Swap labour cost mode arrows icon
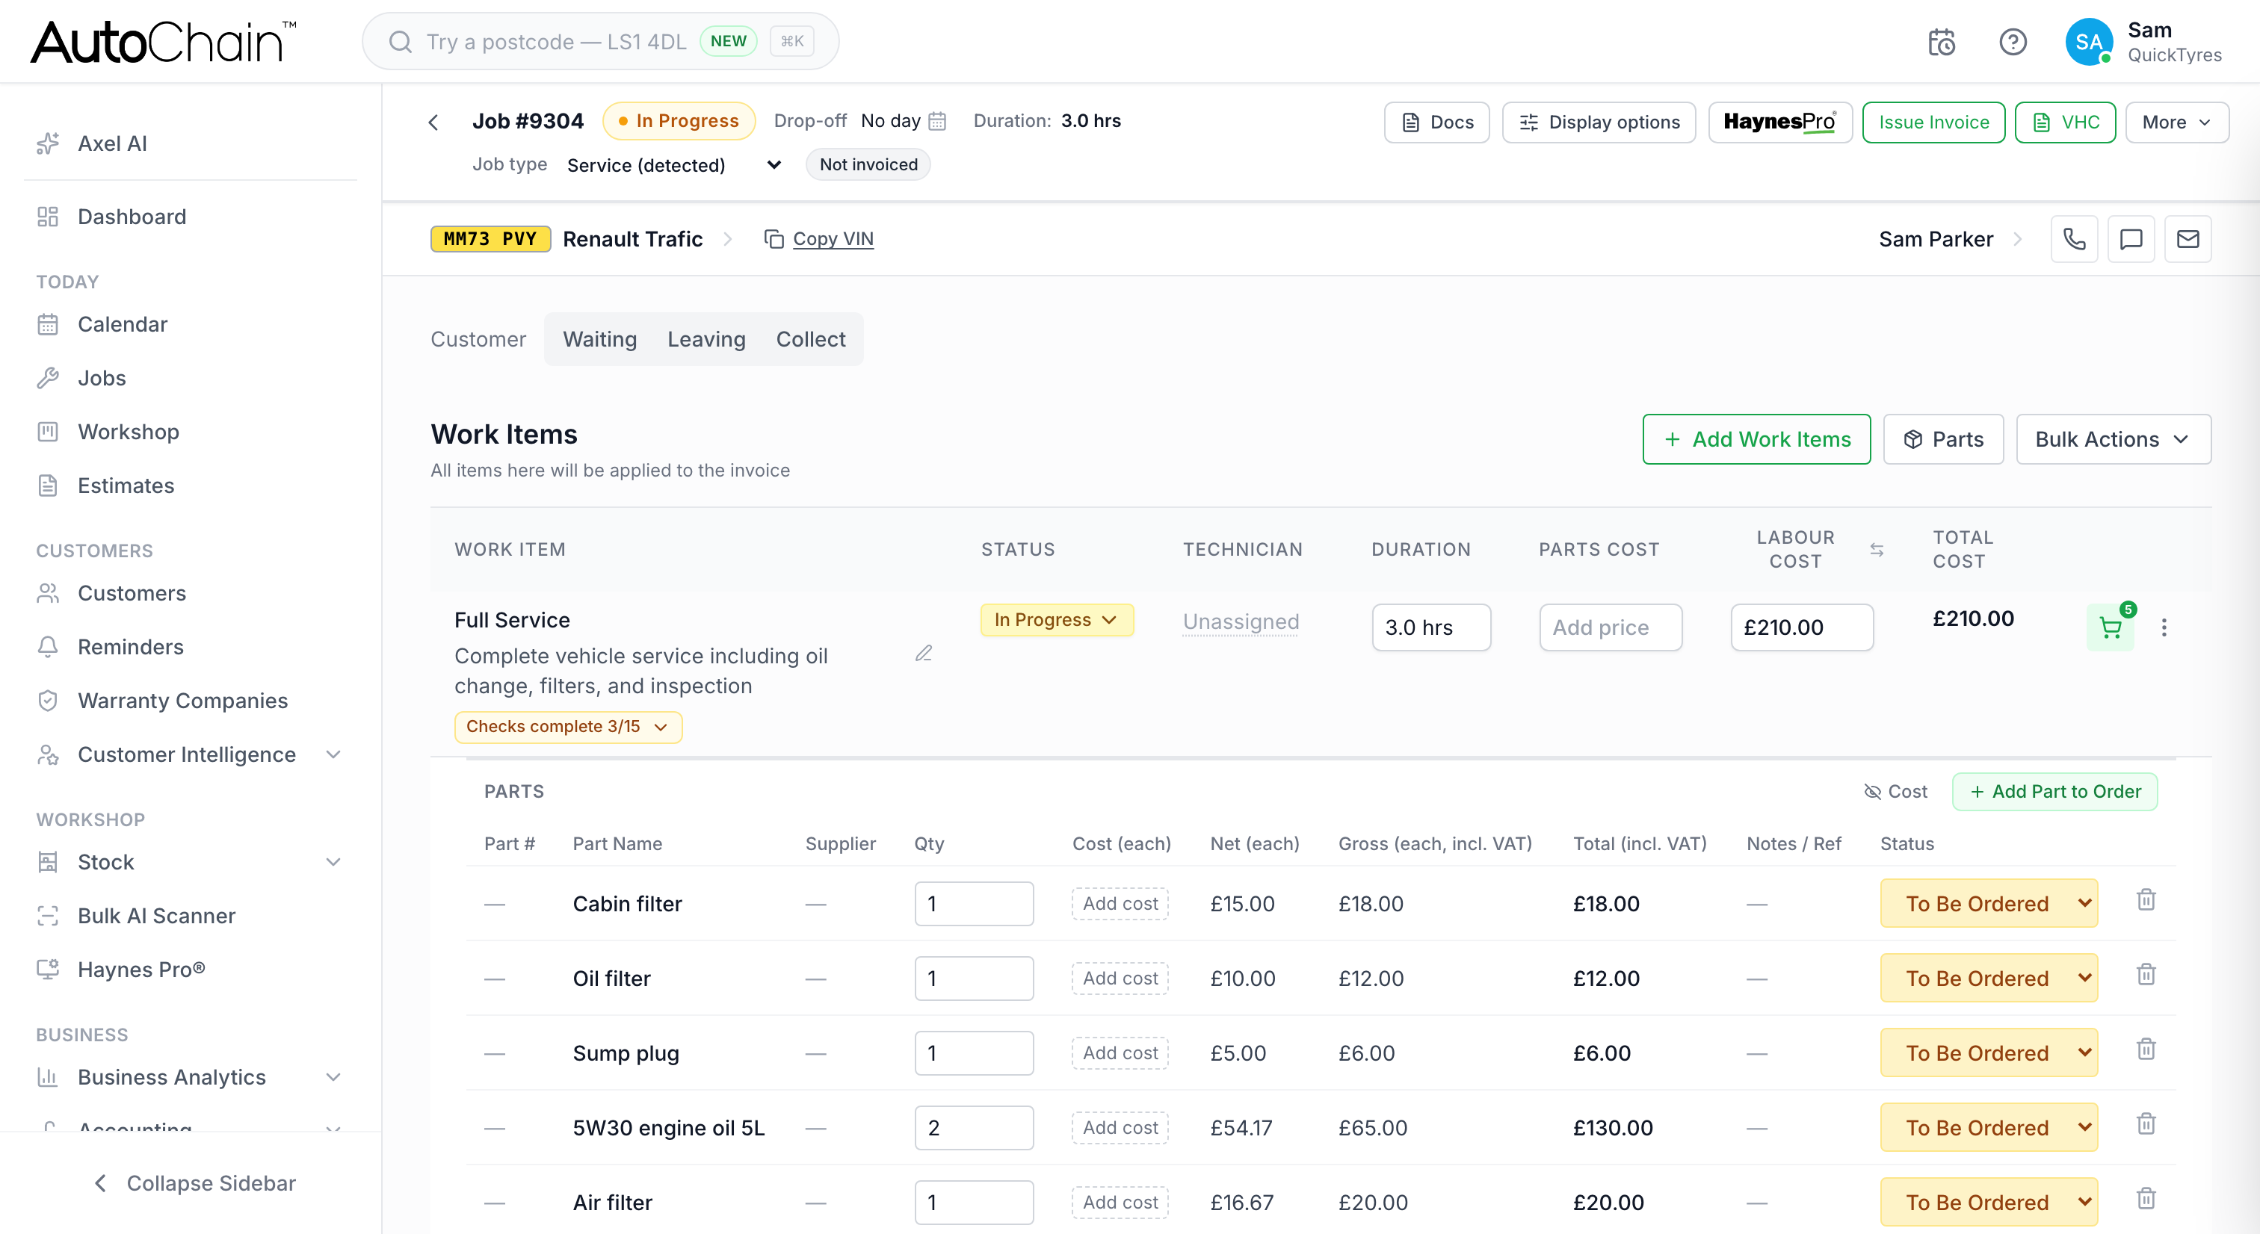This screenshot has height=1234, width=2260. pyautogui.click(x=1877, y=549)
